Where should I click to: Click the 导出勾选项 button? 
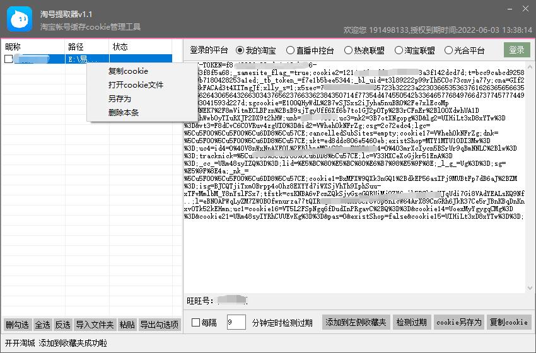pyautogui.click(x=160, y=324)
